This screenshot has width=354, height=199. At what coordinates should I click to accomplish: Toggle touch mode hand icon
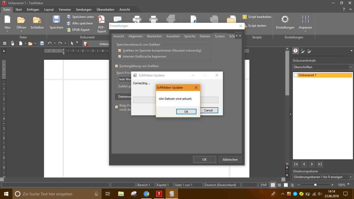[12, 43]
